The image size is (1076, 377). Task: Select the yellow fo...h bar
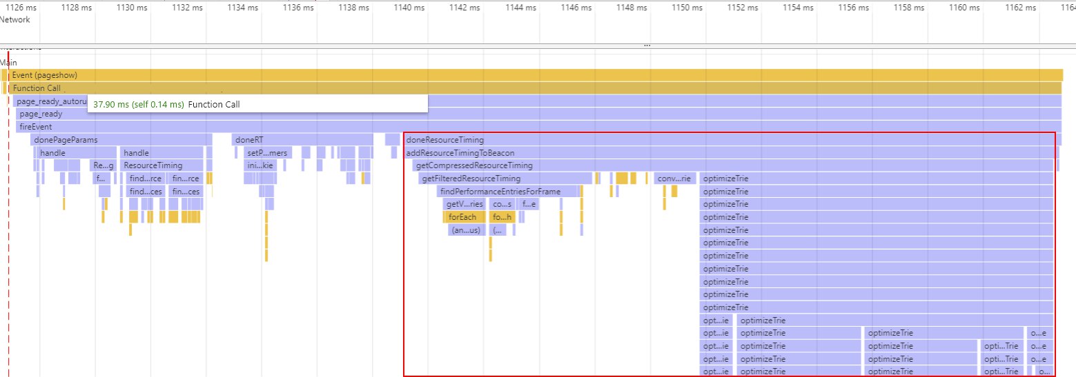tap(502, 217)
